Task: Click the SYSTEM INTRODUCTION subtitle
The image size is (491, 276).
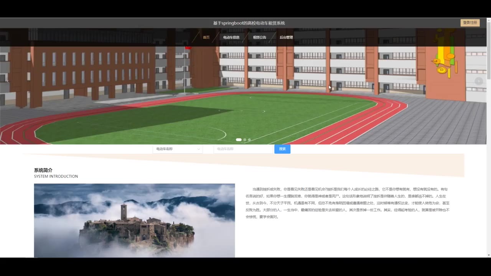Action: [56, 176]
